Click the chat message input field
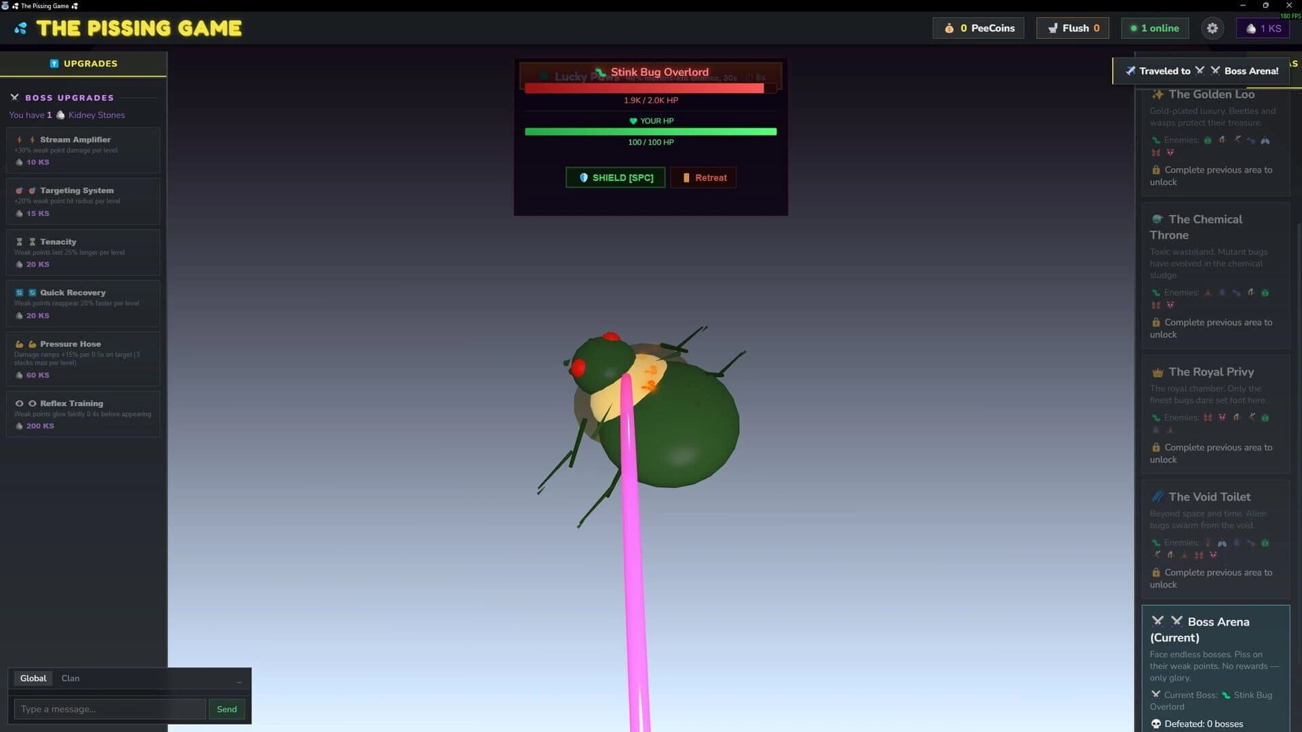Image resolution: width=1302 pixels, height=732 pixels. pyautogui.click(x=109, y=709)
